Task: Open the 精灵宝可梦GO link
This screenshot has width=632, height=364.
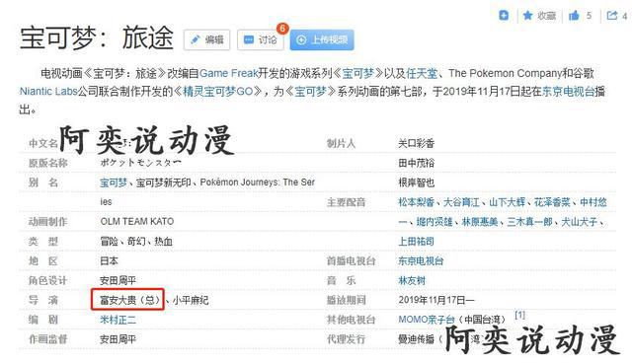Action: point(217,92)
